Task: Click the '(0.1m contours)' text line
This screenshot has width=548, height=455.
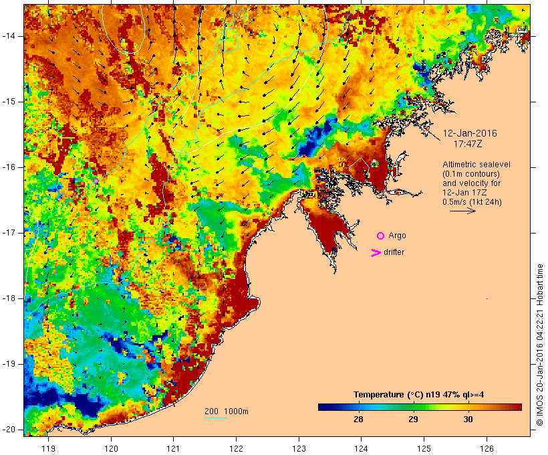Action: [x=470, y=174]
